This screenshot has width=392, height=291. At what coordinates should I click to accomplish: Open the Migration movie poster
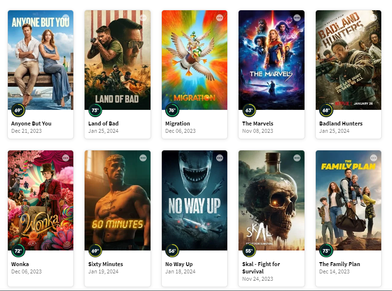pos(194,60)
